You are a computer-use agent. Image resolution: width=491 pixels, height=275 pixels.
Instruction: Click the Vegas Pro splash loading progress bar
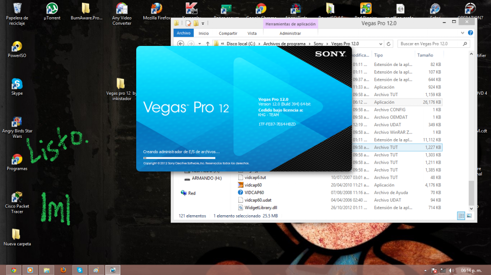click(179, 158)
